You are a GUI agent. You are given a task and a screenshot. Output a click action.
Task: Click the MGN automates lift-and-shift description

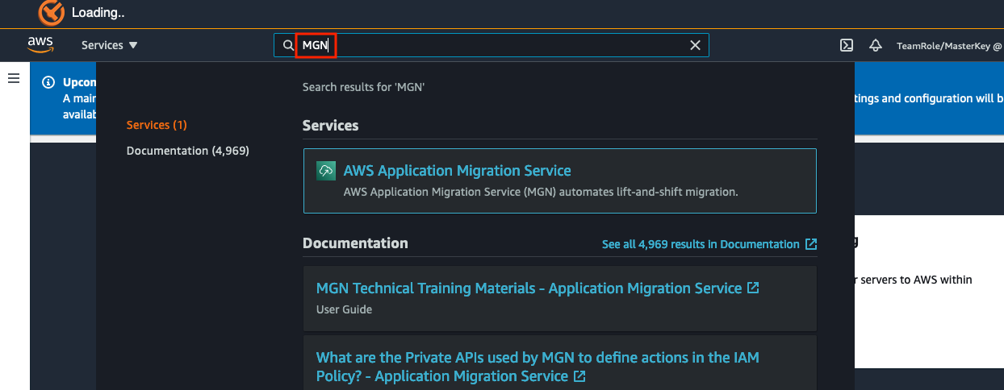(541, 193)
